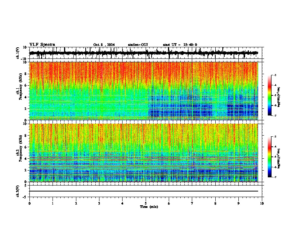Click ch.1 frequency axis tick "8"
Viewport: 295px width, 228px height.
26,74
